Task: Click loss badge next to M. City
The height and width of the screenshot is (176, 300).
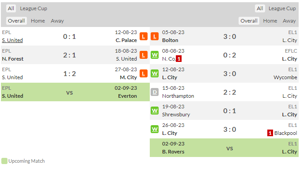Action: tap(144, 73)
